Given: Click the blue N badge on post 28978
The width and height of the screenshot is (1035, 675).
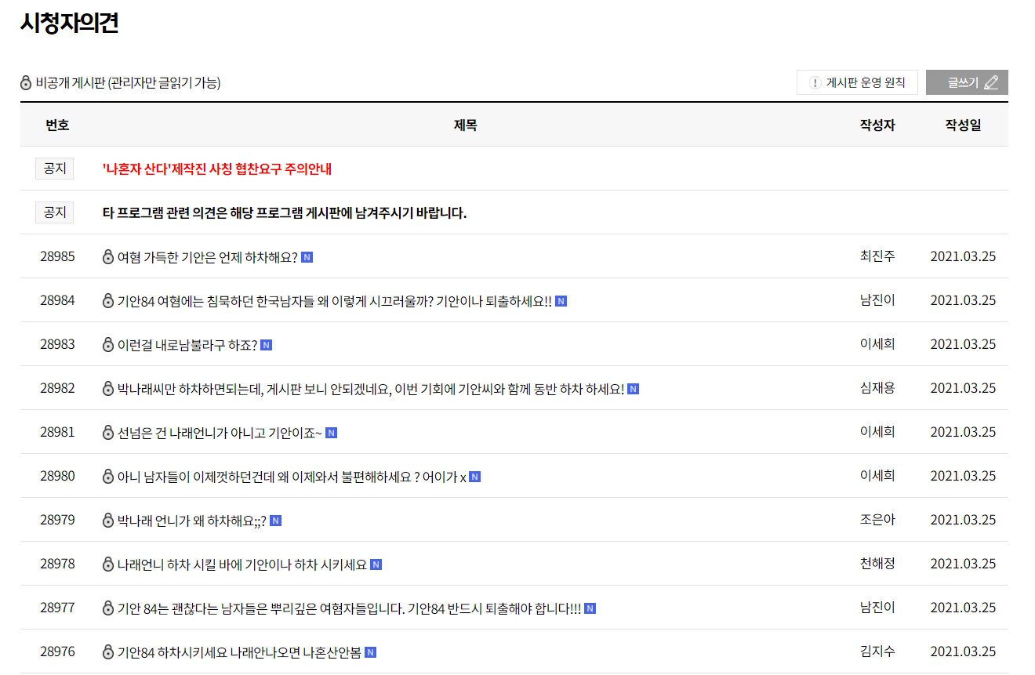Looking at the screenshot, I should tap(376, 564).
